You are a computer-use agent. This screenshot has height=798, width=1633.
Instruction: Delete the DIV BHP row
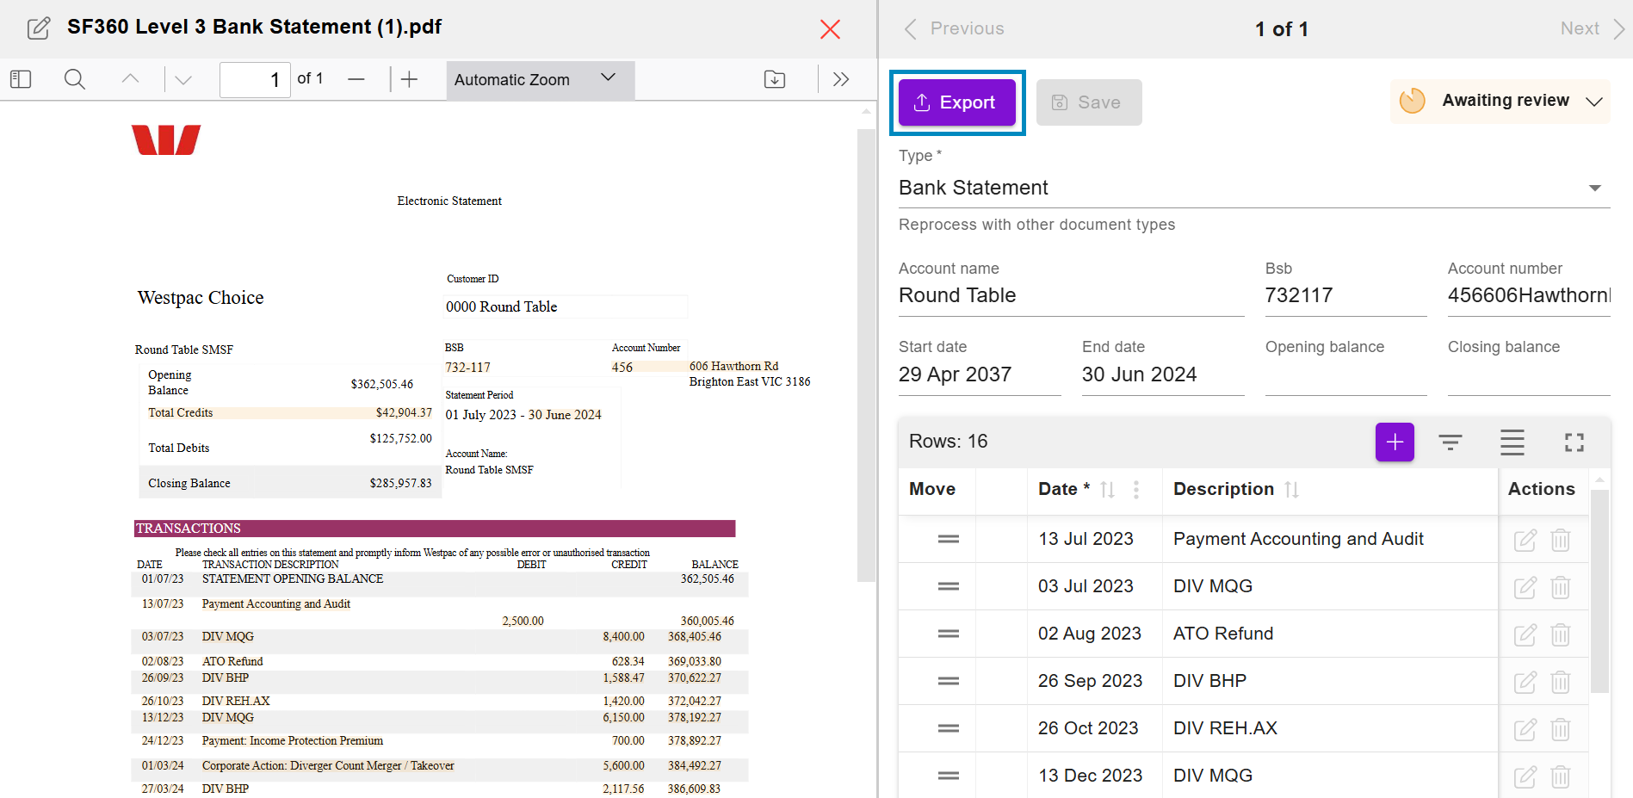point(1561,682)
